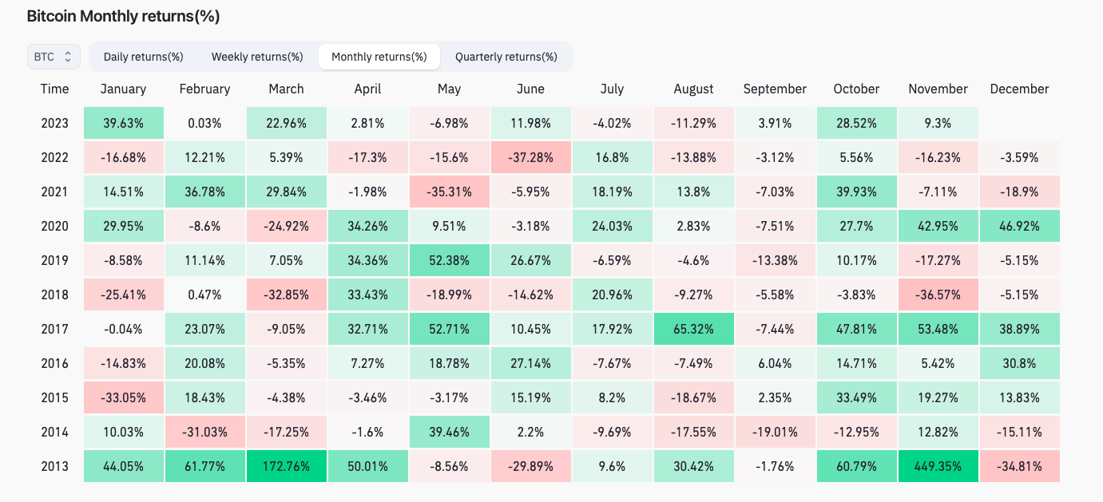Switch to Weekly returns(%) tab
The height and width of the screenshot is (502, 1103).
point(257,57)
